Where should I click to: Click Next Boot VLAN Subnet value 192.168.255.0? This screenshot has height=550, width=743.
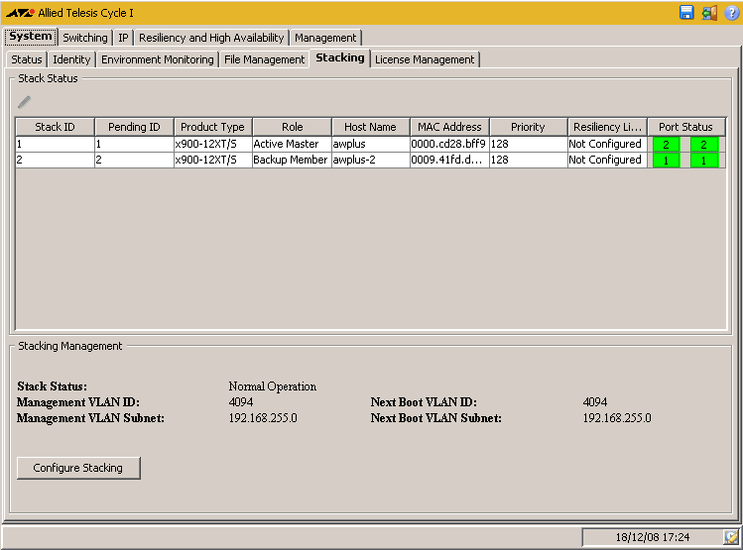[x=617, y=418]
